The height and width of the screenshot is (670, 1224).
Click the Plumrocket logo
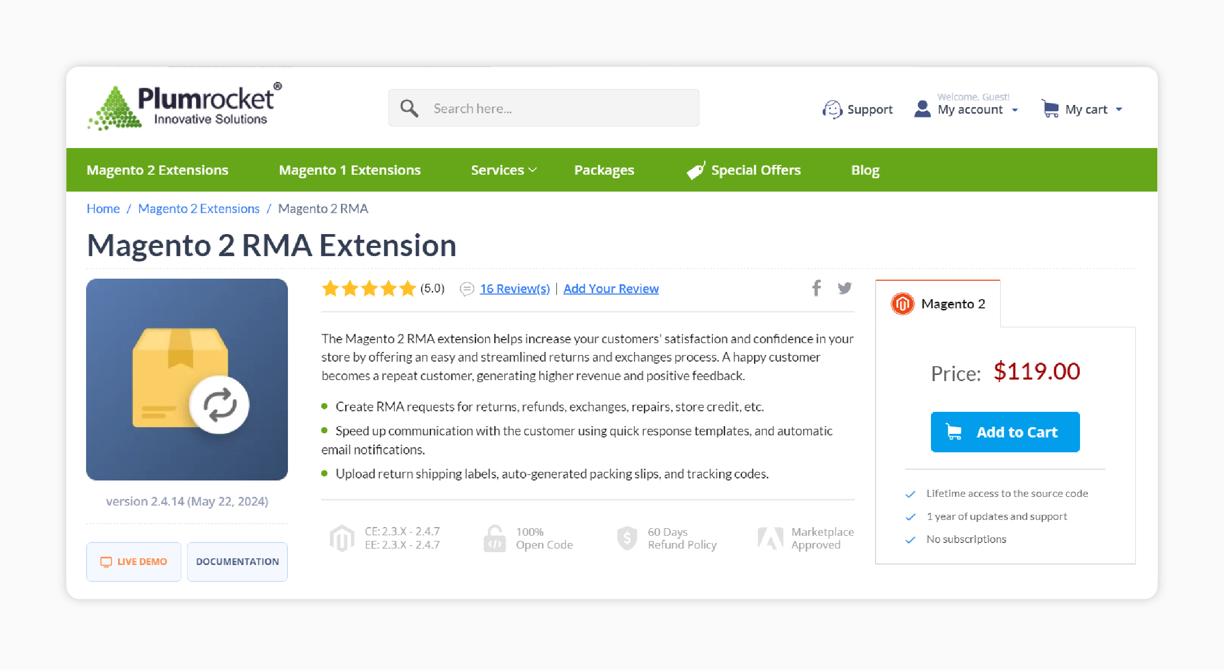pyautogui.click(x=185, y=106)
